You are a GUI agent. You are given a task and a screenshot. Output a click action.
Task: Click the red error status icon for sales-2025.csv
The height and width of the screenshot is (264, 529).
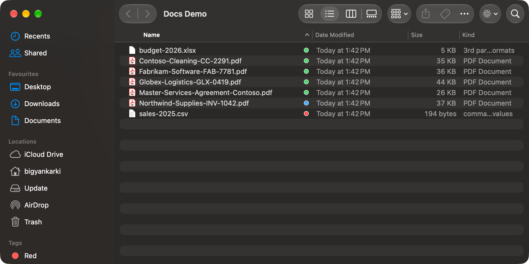306,114
